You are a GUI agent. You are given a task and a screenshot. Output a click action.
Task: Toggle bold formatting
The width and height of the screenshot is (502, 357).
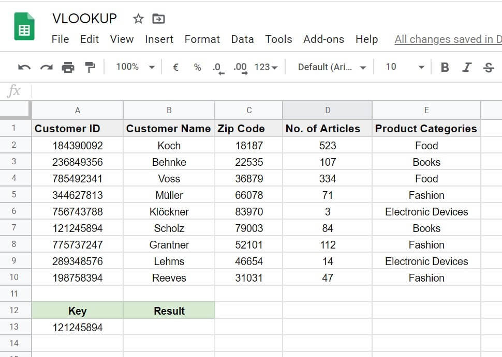click(444, 67)
